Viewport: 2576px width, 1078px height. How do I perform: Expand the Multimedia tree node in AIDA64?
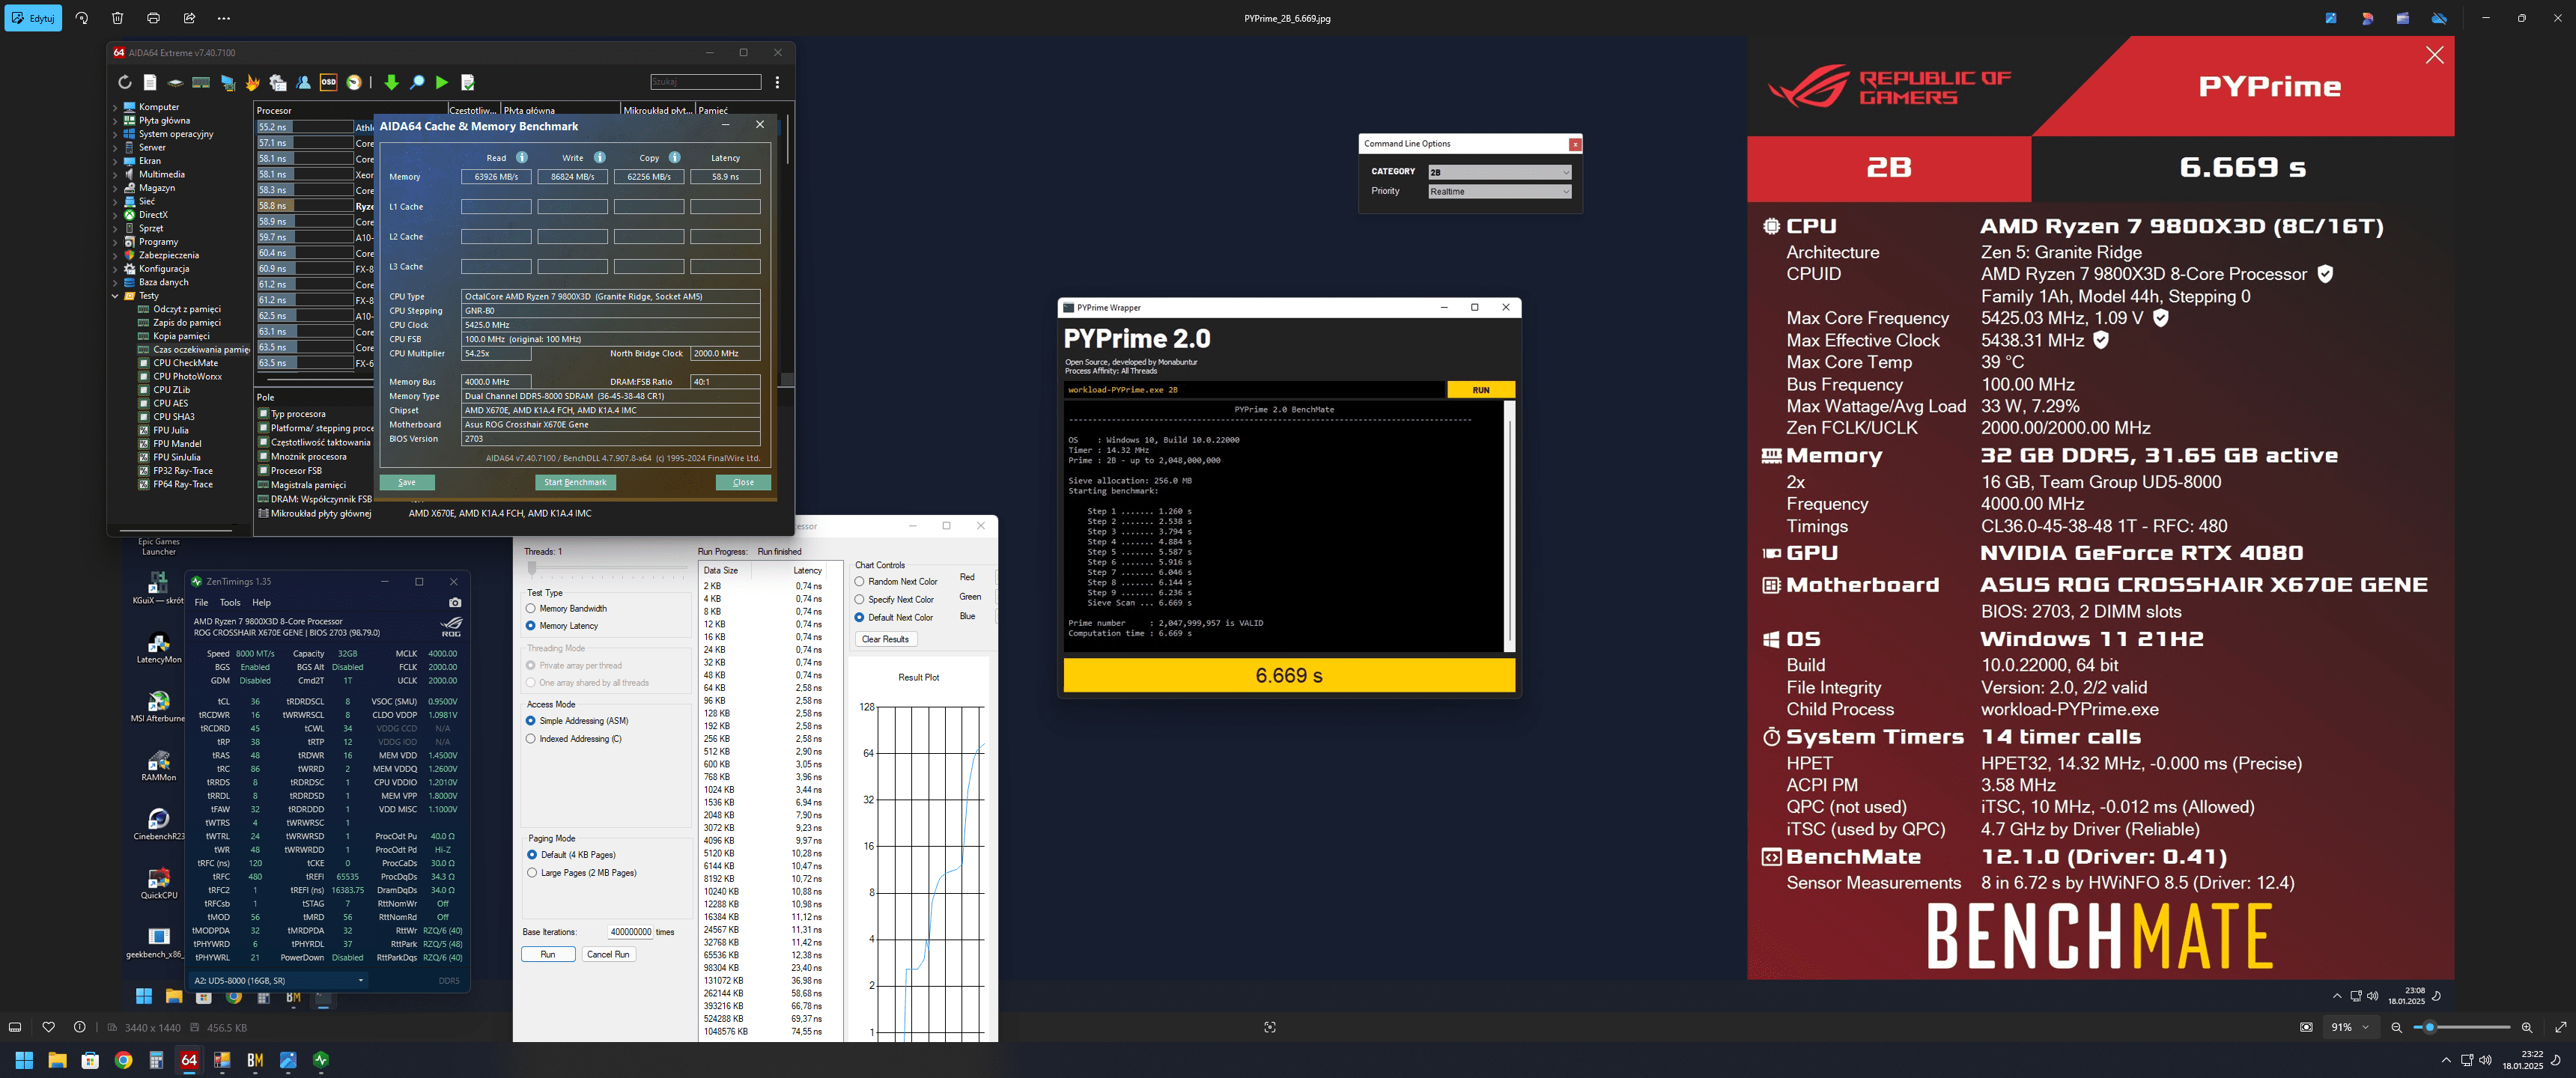(x=115, y=175)
